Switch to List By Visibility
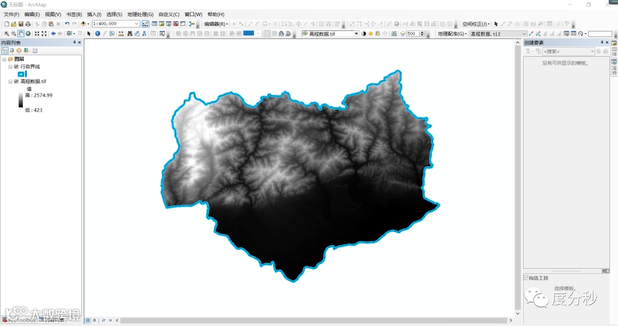Image resolution: width=618 pixels, height=326 pixels. [19, 50]
